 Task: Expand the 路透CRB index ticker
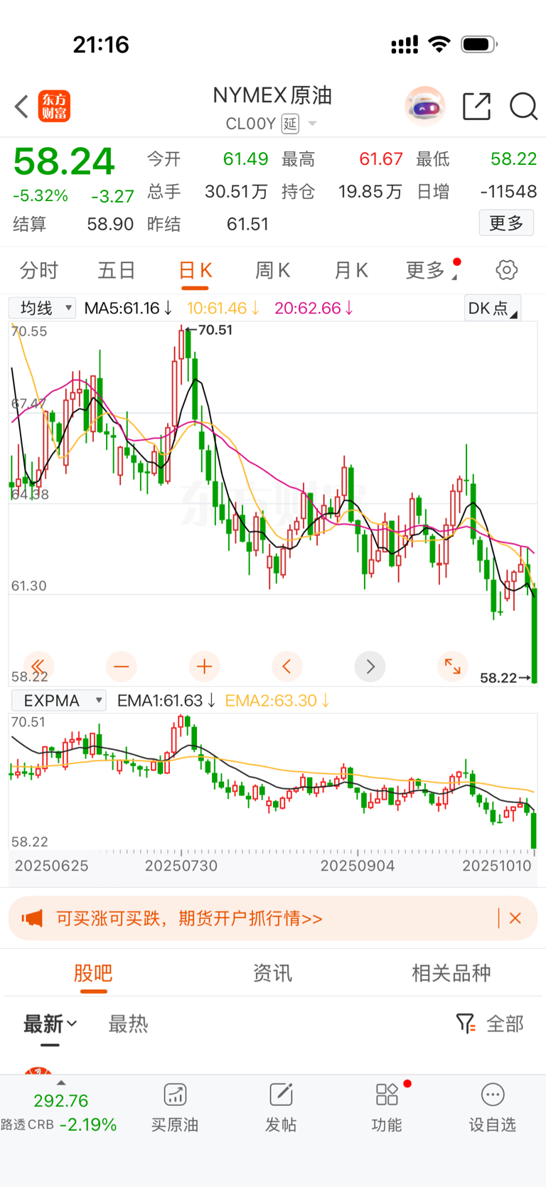(x=60, y=1083)
